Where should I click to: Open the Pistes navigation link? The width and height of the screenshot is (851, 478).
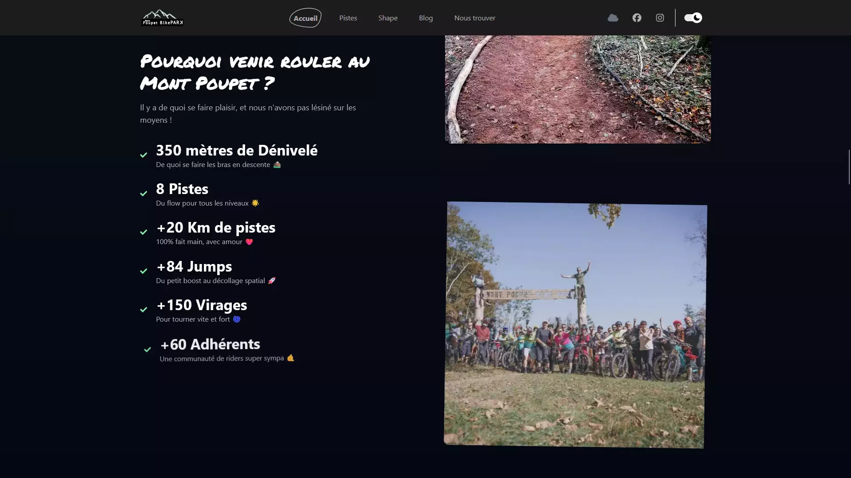point(348,18)
